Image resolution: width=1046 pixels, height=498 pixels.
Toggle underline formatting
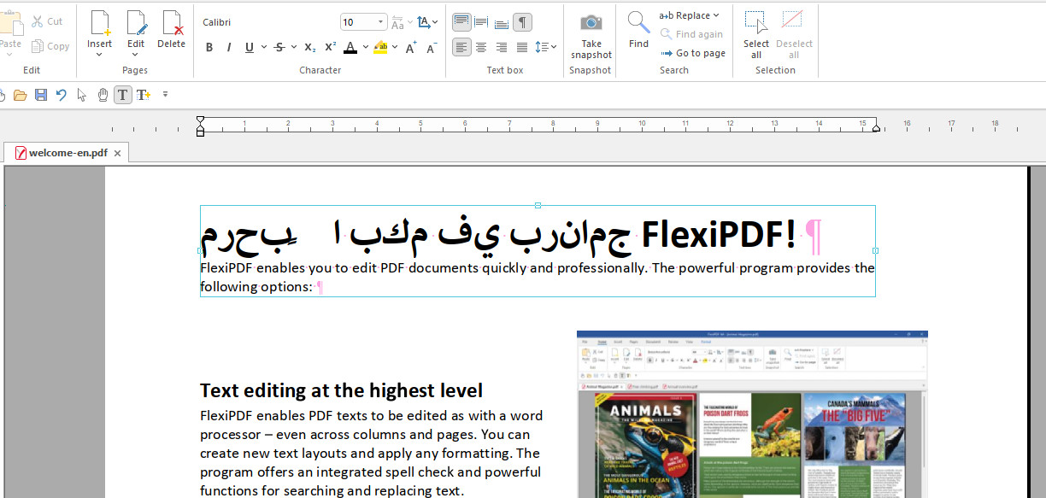tap(250, 48)
